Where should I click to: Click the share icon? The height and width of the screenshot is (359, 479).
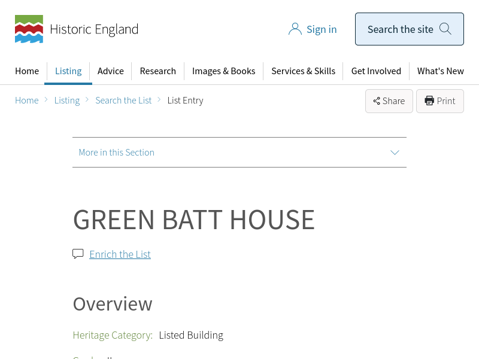377,101
